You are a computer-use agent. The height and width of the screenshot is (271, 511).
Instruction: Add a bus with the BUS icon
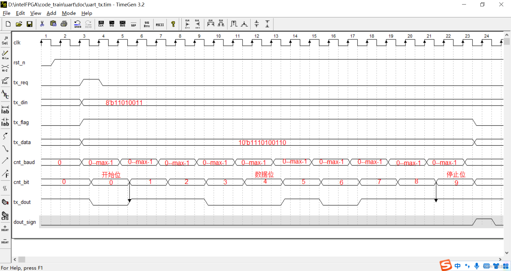(x=122, y=24)
